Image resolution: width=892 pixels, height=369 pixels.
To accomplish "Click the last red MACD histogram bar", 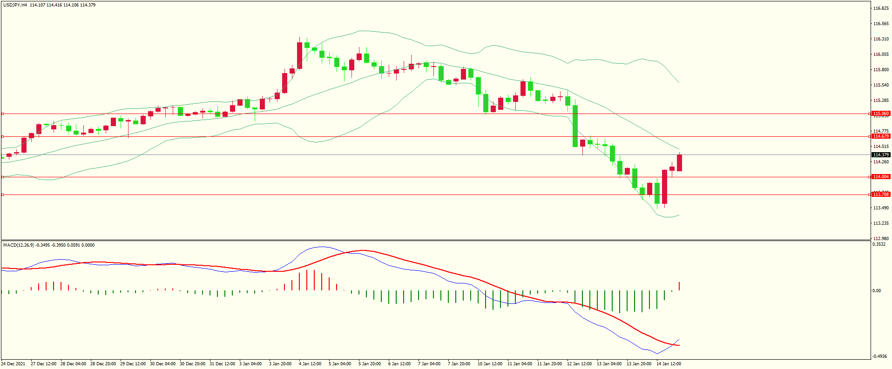I will point(679,286).
